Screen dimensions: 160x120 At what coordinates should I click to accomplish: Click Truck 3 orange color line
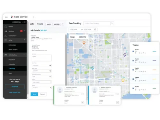[154, 70]
